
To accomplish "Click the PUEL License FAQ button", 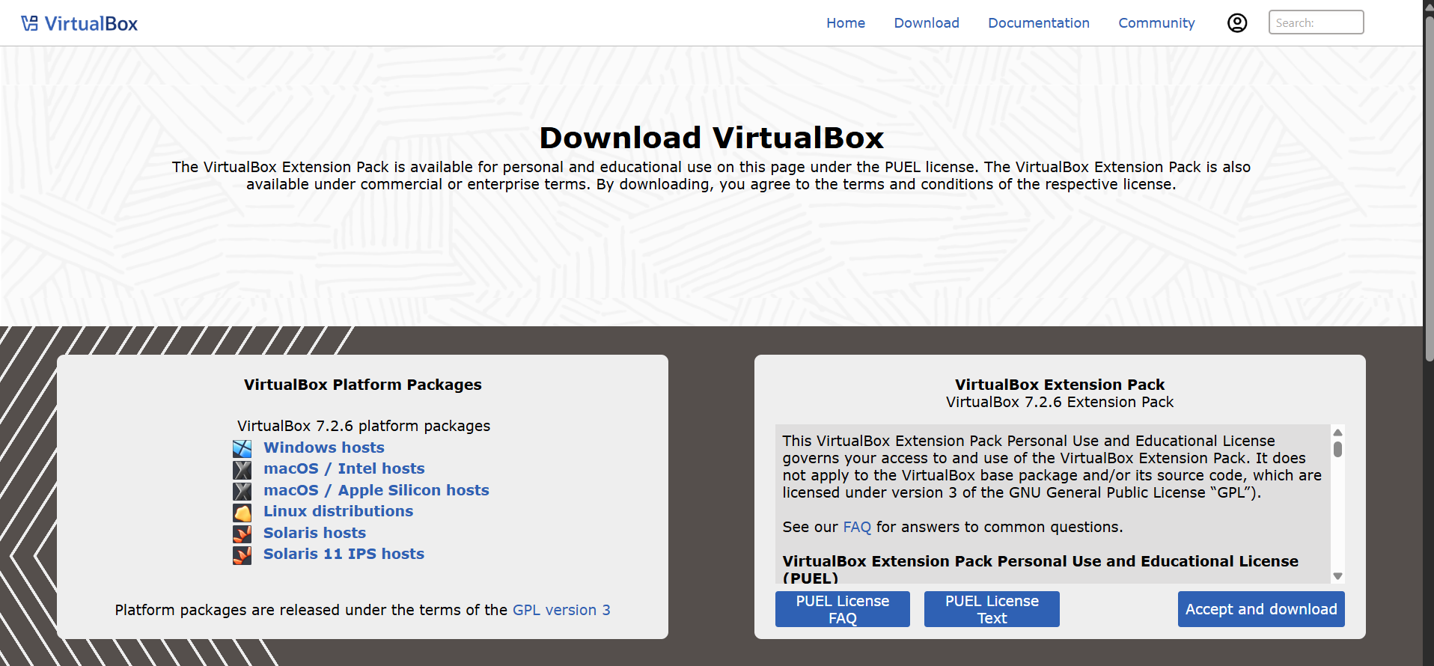I will (x=843, y=609).
